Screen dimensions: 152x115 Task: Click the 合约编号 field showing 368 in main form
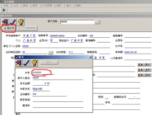tap(99, 36)
